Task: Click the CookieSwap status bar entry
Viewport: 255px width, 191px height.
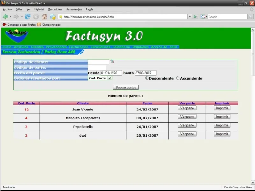Action: 238,187
